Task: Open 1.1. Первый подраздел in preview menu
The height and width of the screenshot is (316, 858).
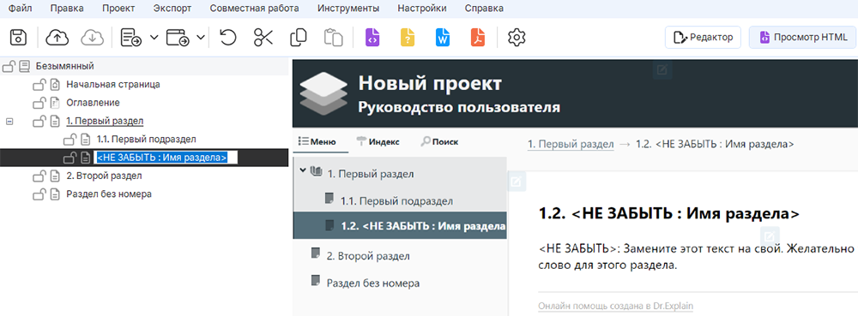Action: pos(396,201)
